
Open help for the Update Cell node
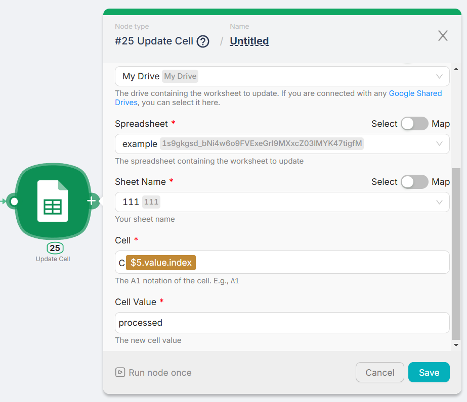click(x=203, y=41)
